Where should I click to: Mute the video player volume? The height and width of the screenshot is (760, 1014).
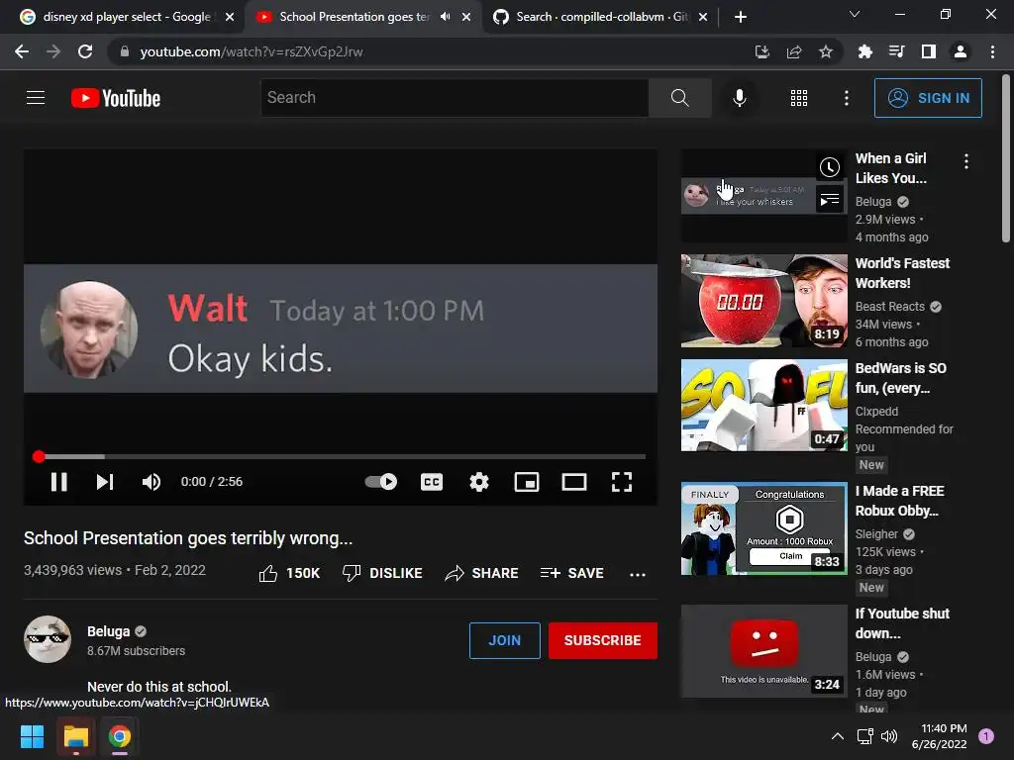[152, 482]
